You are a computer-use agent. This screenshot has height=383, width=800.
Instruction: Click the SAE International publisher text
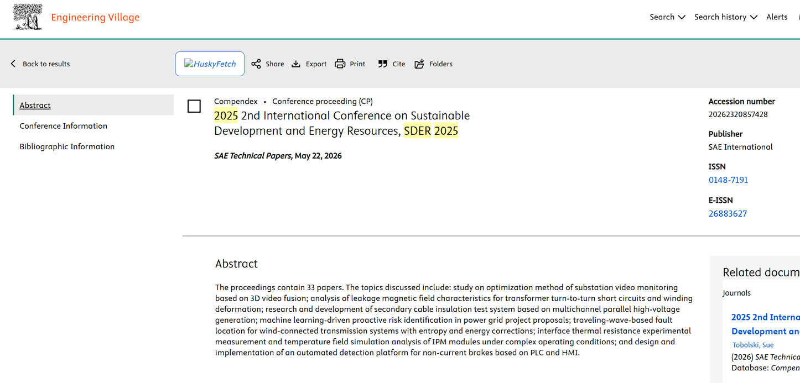pyautogui.click(x=741, y=147)
